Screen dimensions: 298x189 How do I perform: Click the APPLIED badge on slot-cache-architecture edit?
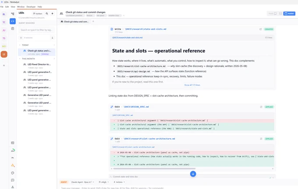pyautogui.click(x=269, y=139)
